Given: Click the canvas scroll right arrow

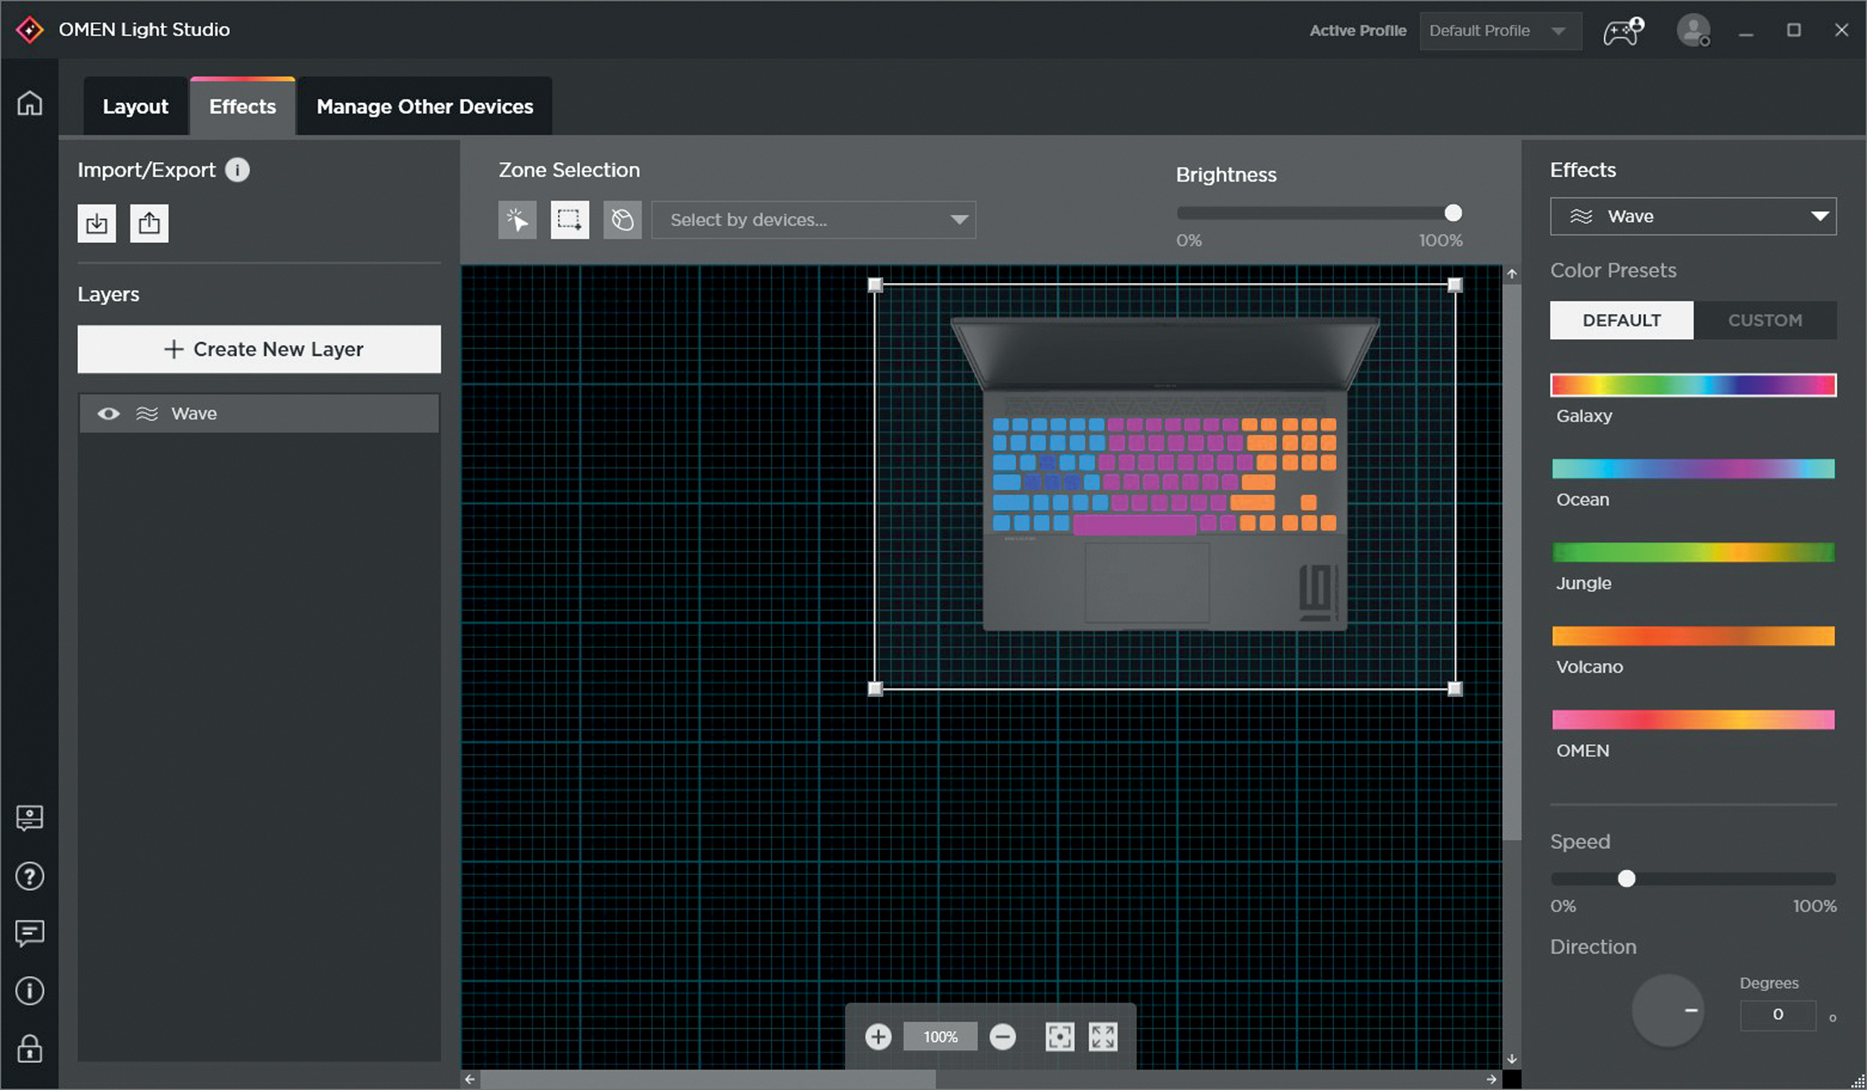Looking at the screenshot, I should click(1491, 1079).
